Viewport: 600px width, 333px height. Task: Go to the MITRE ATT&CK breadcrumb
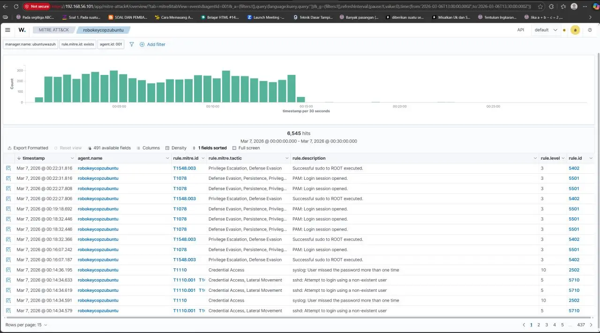tap(53, 30)
